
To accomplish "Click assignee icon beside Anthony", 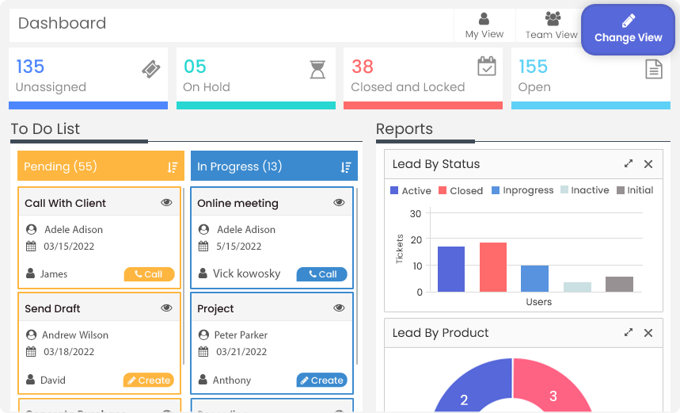I will coord(203,379).
